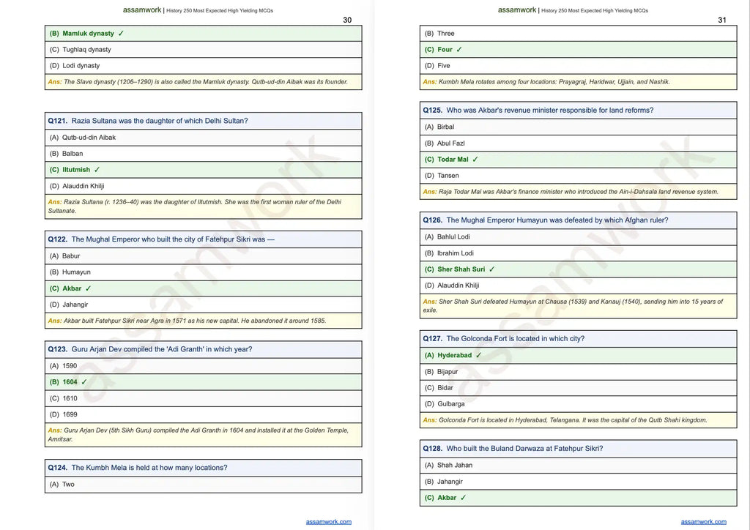This screenshot has width=750, height=530.
Task: Click the Akbar built Fatehpur Sikri explanation
Action: (x=204, y=321)
